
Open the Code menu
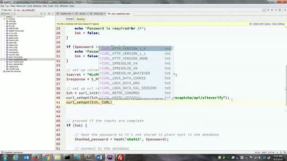29,6
